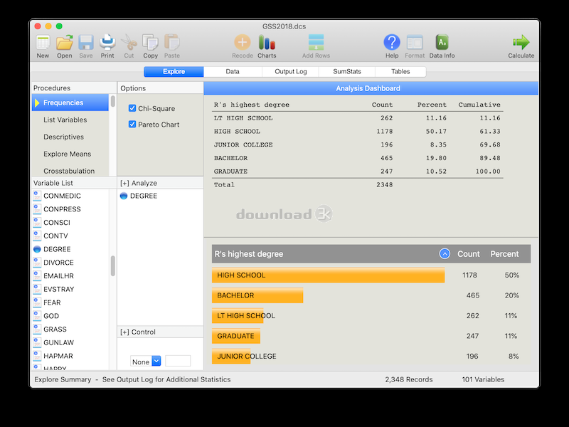Click the blue DEGREE ball in Variable List
This screenshot has width=569, height=427.
point(37,249)
